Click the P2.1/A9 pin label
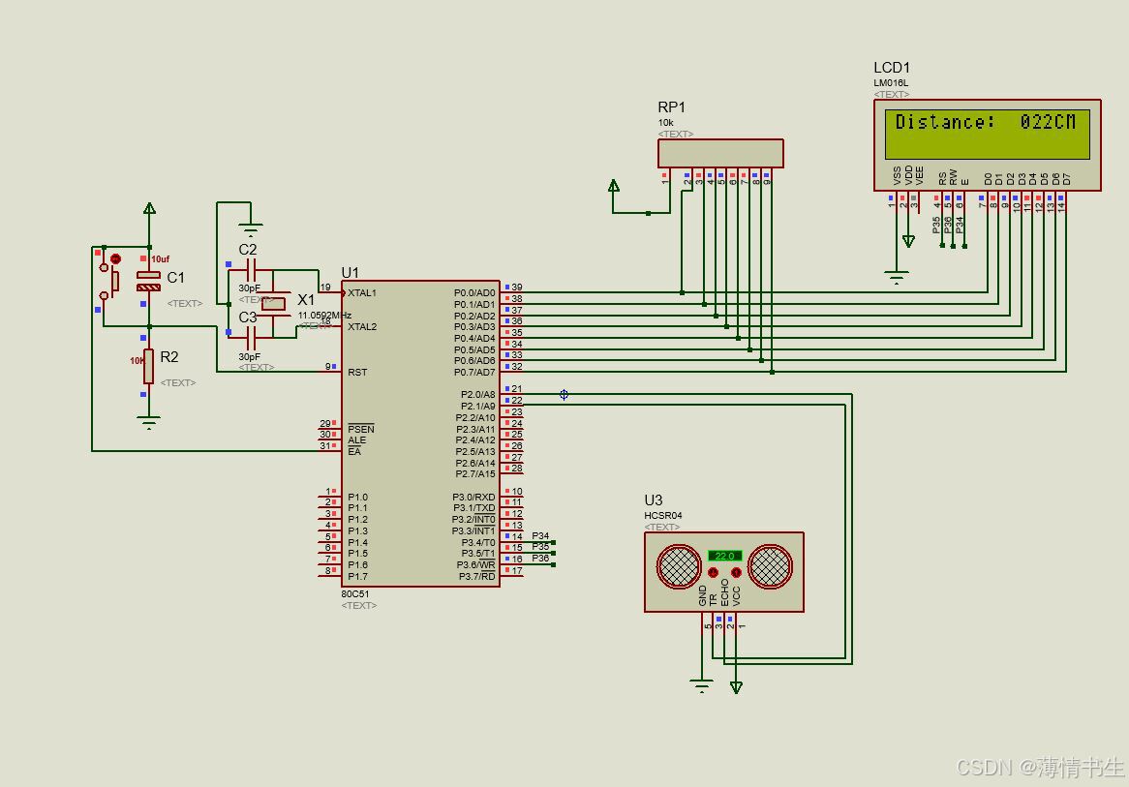 [x=478, y=407]
